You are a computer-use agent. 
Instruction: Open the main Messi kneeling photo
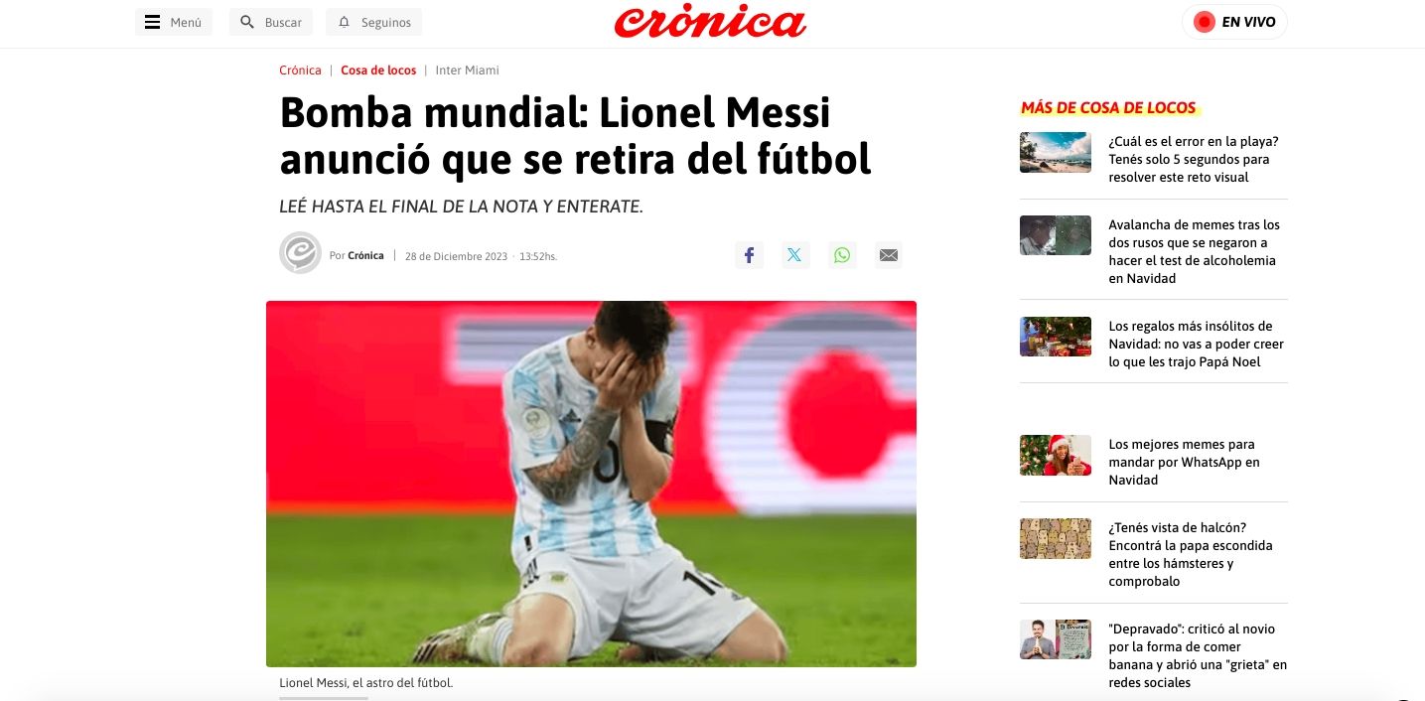point(591,484)
